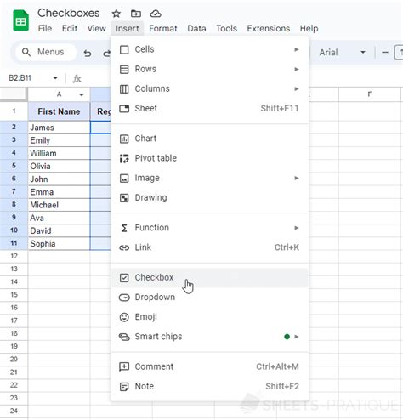Image resolution: width=403 pixels, height=420 pixels.
Task: Expand the Rows submenu arrow
Action: (x=297, y=69)
